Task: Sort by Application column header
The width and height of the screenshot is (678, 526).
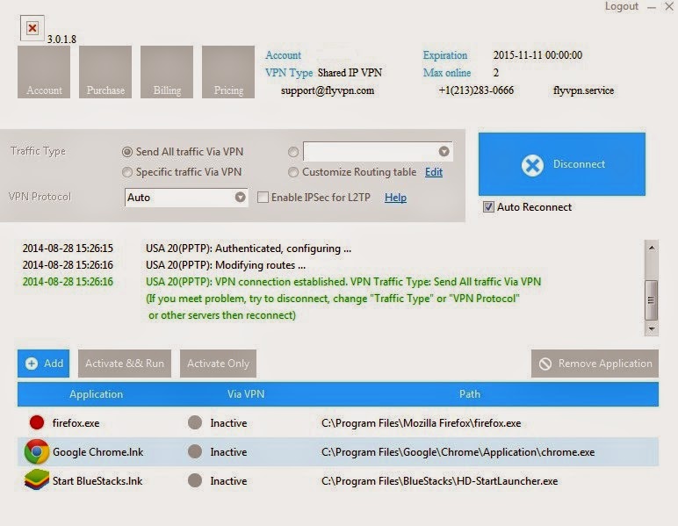Action: point(96,394)
